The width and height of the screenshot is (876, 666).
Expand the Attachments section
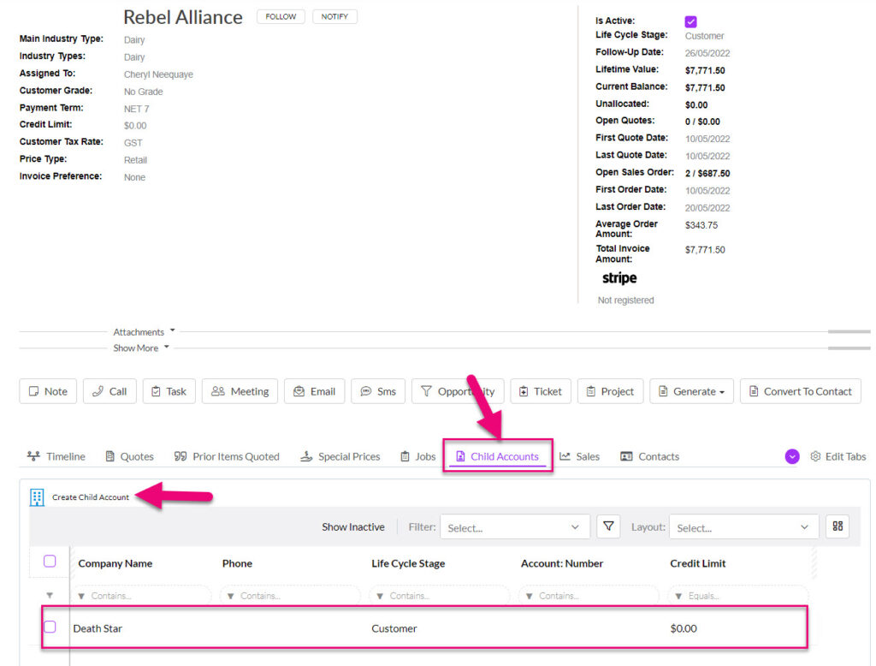pos(144,331)
